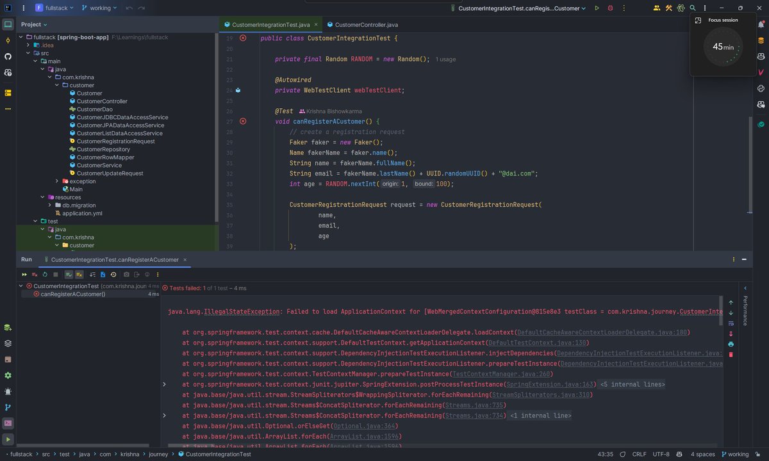Select the canRegisterACustomer run tab

point(115,259)
